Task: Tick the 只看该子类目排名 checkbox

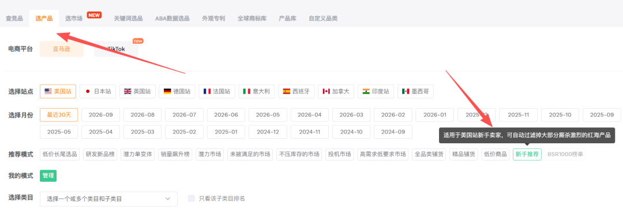Action: 192,198
